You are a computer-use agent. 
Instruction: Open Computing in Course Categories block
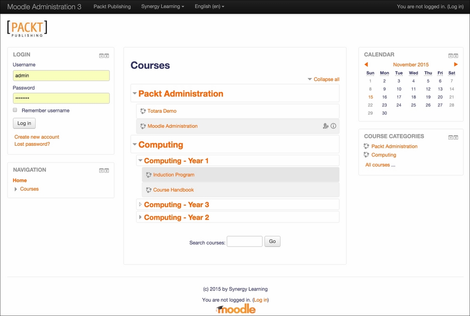tap(384, 155)
